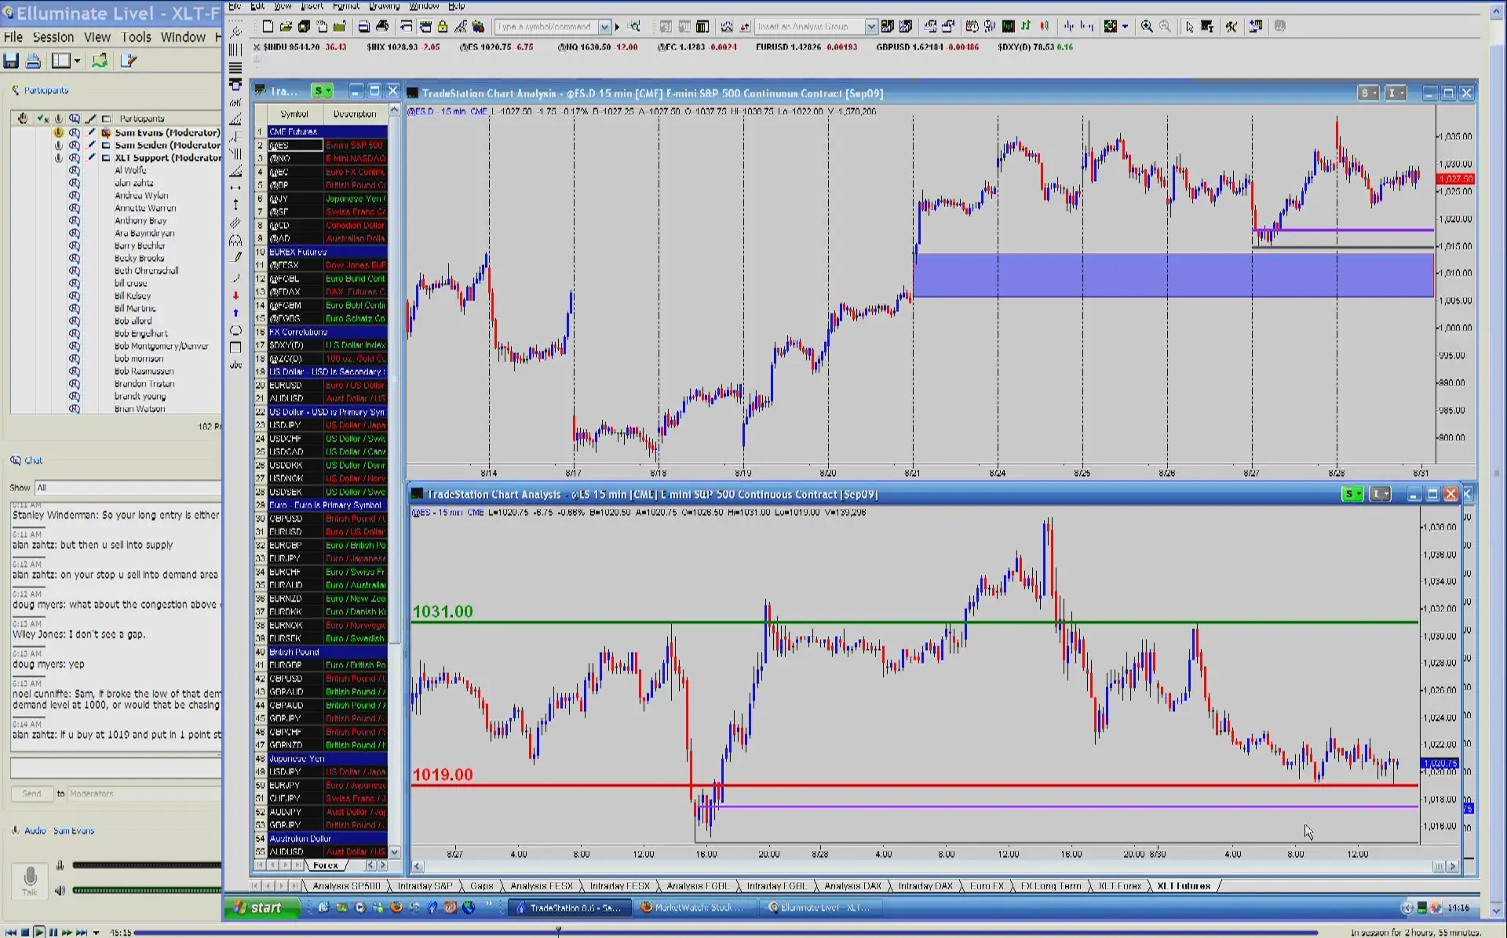Click the TradeStation open folder icon
Viewport: 1507px width, 938px height.
coord(286,27)
